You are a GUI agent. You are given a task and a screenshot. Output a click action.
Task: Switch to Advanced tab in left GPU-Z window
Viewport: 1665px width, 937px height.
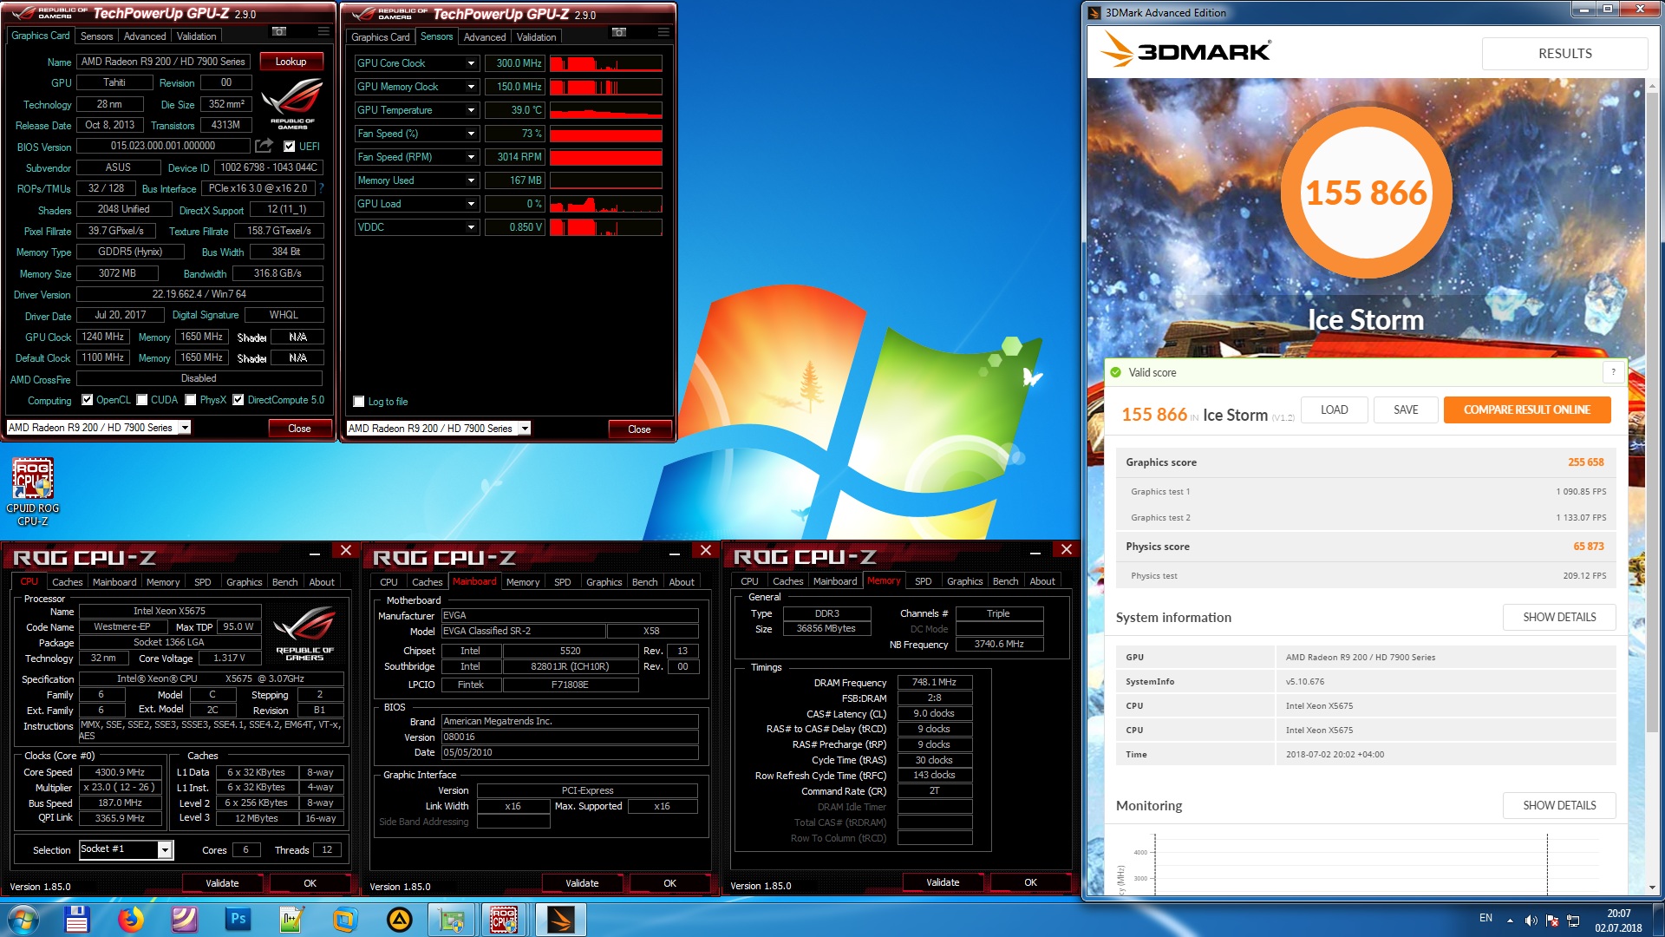(x=145, y=36)
